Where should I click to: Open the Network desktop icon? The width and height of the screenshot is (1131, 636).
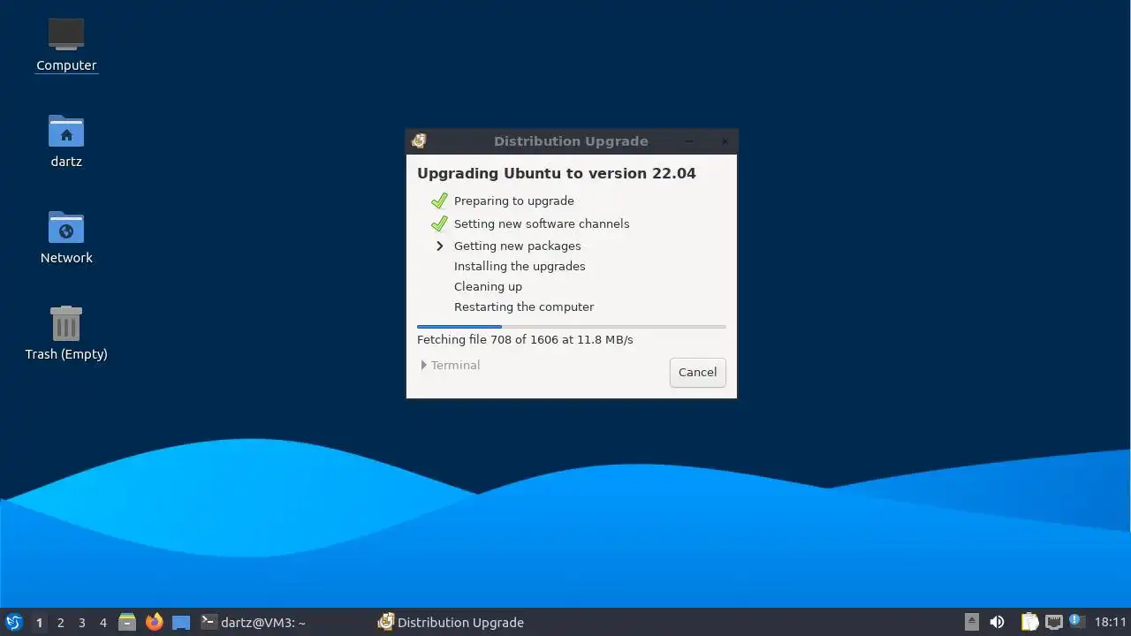(x=66, y=238)
